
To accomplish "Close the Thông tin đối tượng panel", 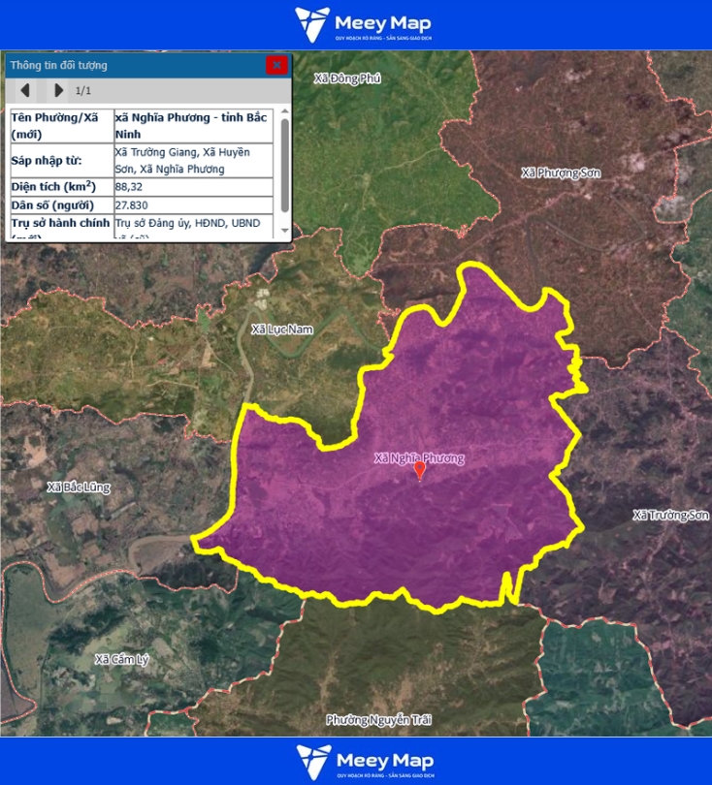I will (x=276, y=65).
